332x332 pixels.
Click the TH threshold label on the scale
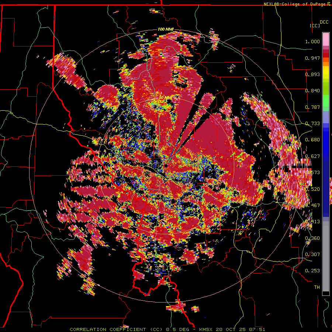(317, 287)
